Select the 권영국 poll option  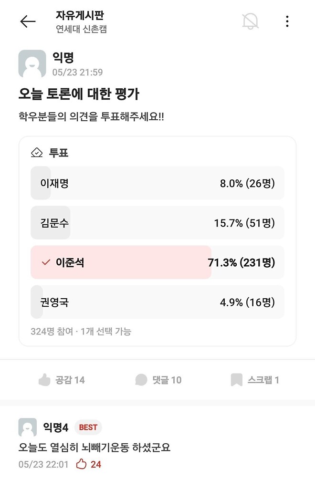157,302
